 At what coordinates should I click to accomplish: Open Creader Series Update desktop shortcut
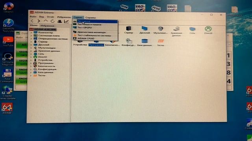click(7, 93)
